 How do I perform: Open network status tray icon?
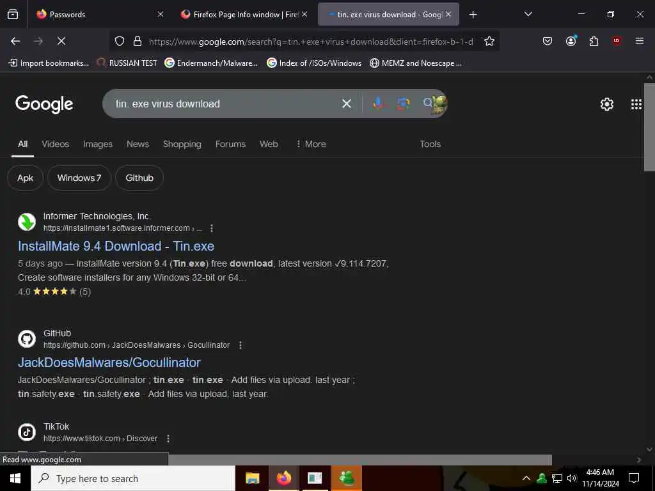pos(557,478)
